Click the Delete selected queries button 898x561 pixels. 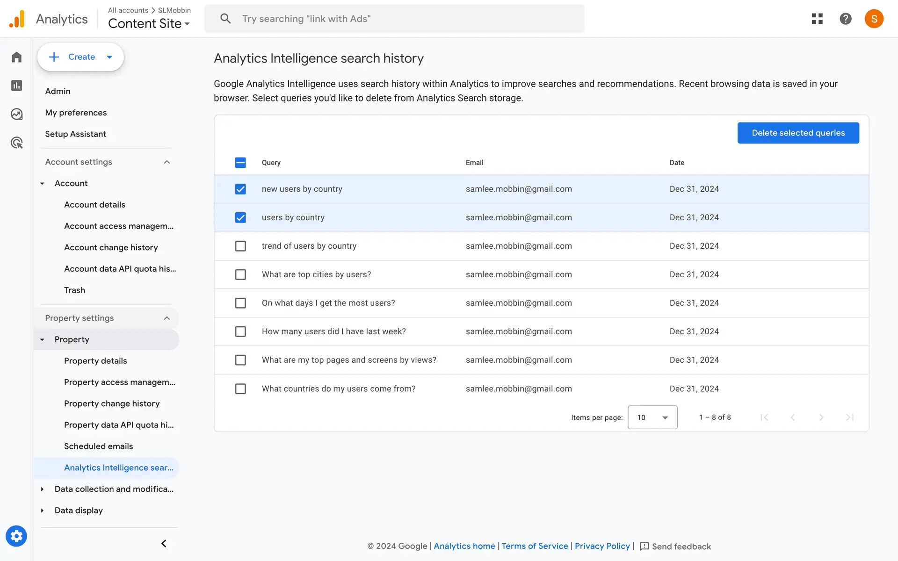(x=798, y=133)
